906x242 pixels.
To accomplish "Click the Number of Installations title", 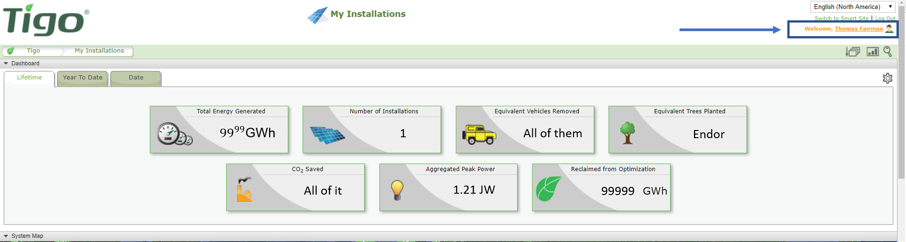I will pos(384,111).
